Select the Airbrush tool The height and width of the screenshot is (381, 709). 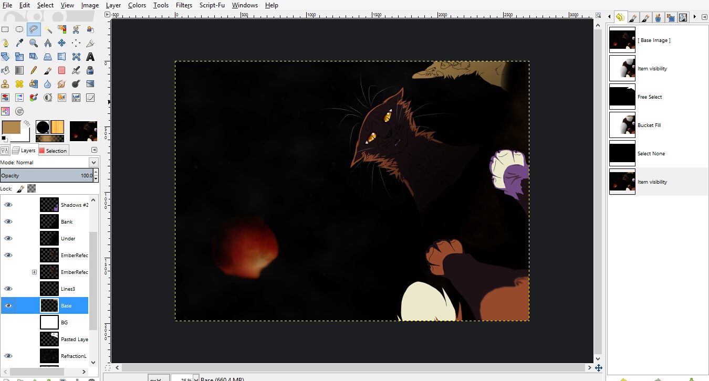(76, 70)
